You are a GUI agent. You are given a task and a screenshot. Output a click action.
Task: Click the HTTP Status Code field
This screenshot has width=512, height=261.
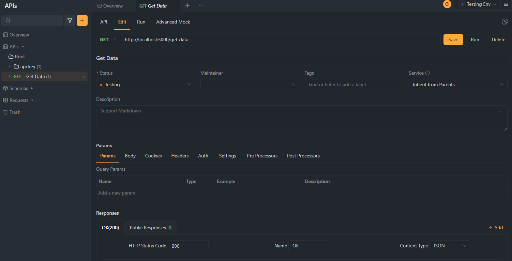point(188,246)
